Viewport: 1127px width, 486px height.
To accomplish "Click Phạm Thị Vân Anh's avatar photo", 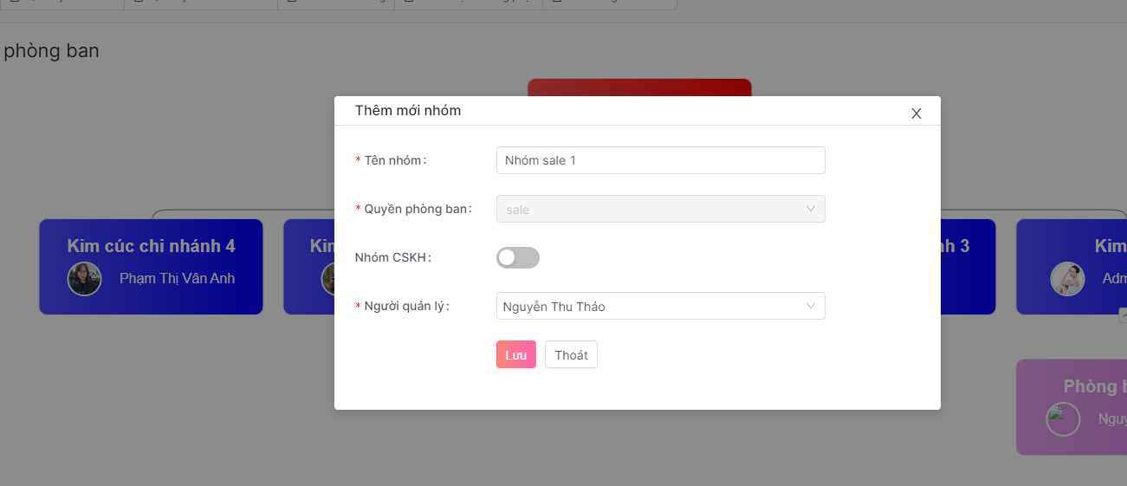I will [x=85, y=279].
